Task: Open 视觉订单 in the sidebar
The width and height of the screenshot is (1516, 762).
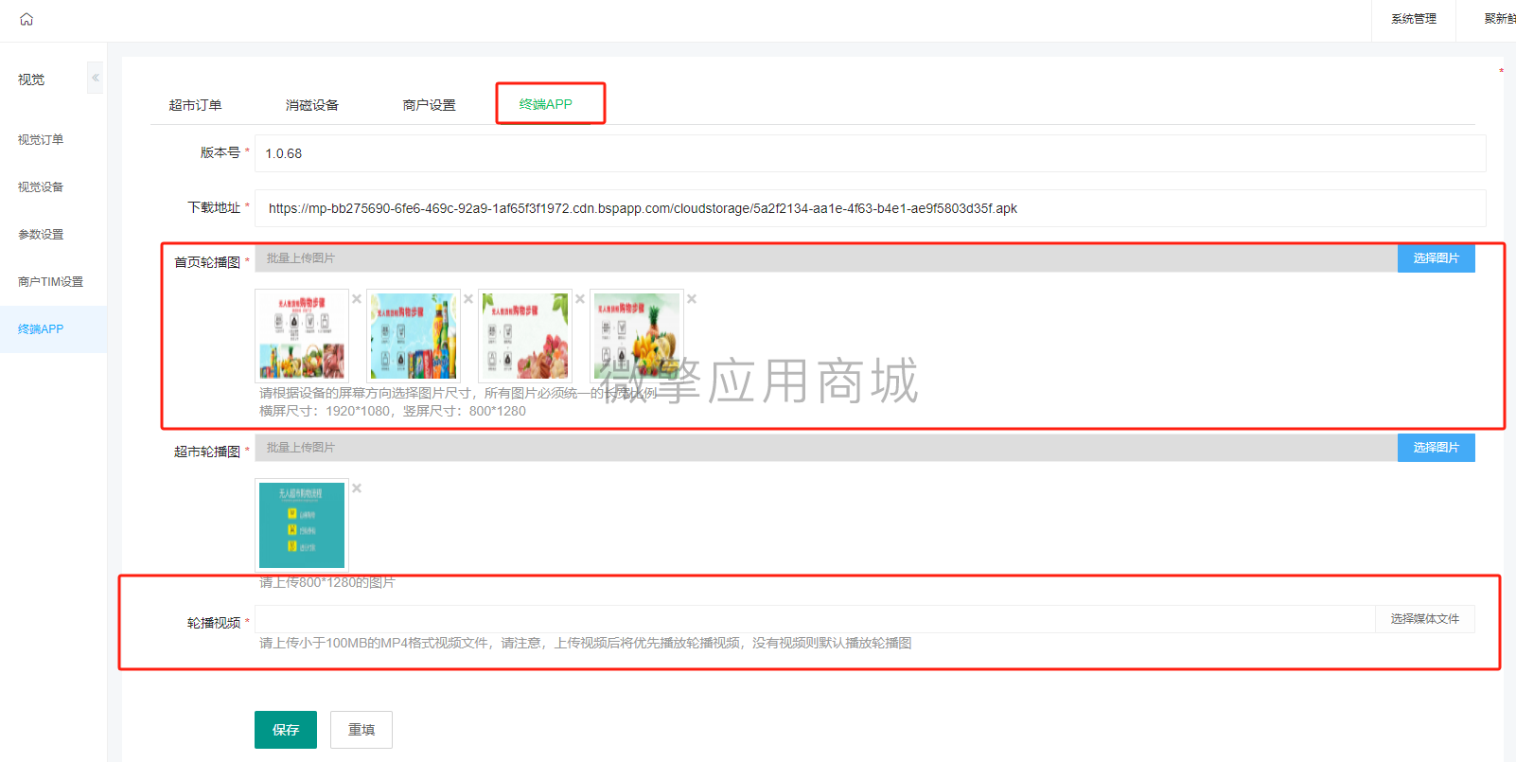Action: pyautogui.click(x=41, y=140)
